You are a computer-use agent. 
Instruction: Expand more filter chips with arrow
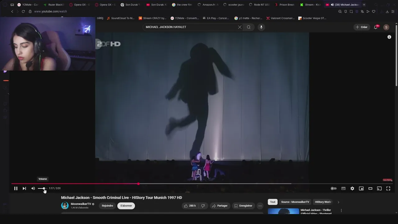pos(338,202)
